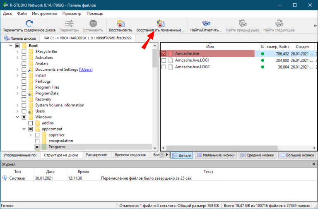The width and height of the screenshot is (318, 209).
Task: Switch to the 'Панель дисков' tab
Action: (21, 38)
